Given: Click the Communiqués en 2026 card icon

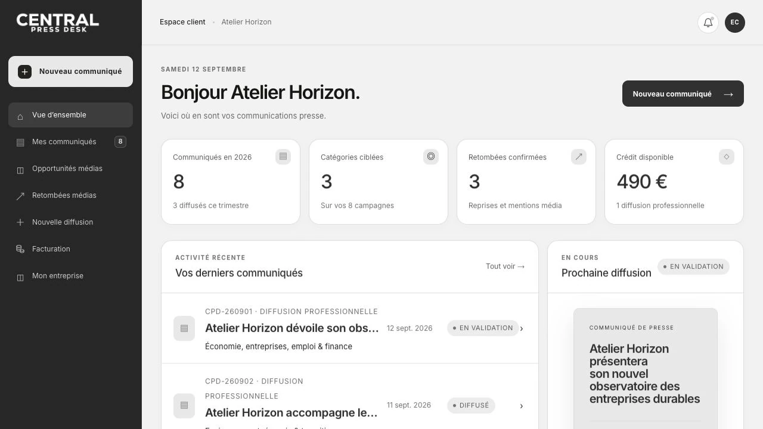Looking at the screenshot, I should (x=283, y=157).
